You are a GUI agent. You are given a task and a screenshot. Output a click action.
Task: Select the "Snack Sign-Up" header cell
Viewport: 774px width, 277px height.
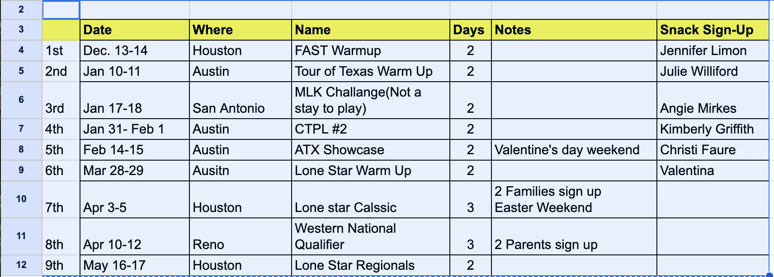pos(712,30)
